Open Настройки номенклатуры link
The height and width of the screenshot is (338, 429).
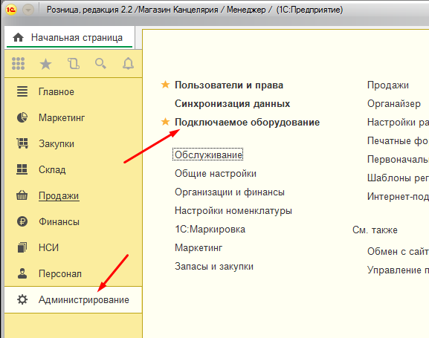233,210
